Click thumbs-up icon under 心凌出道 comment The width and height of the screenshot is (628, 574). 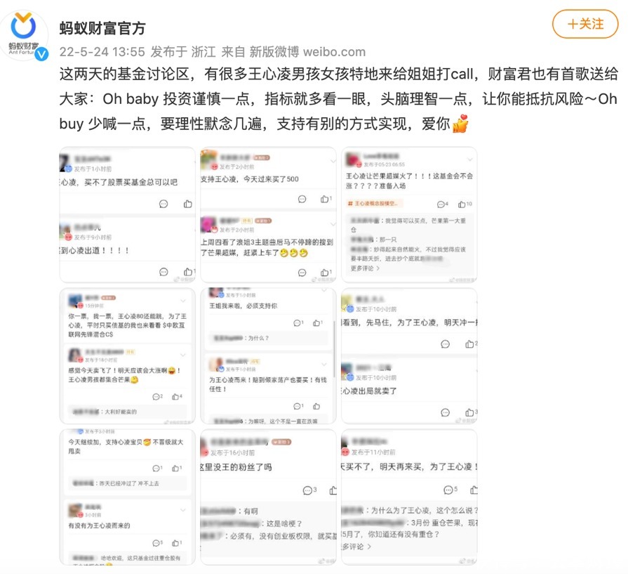coord(188,272)
